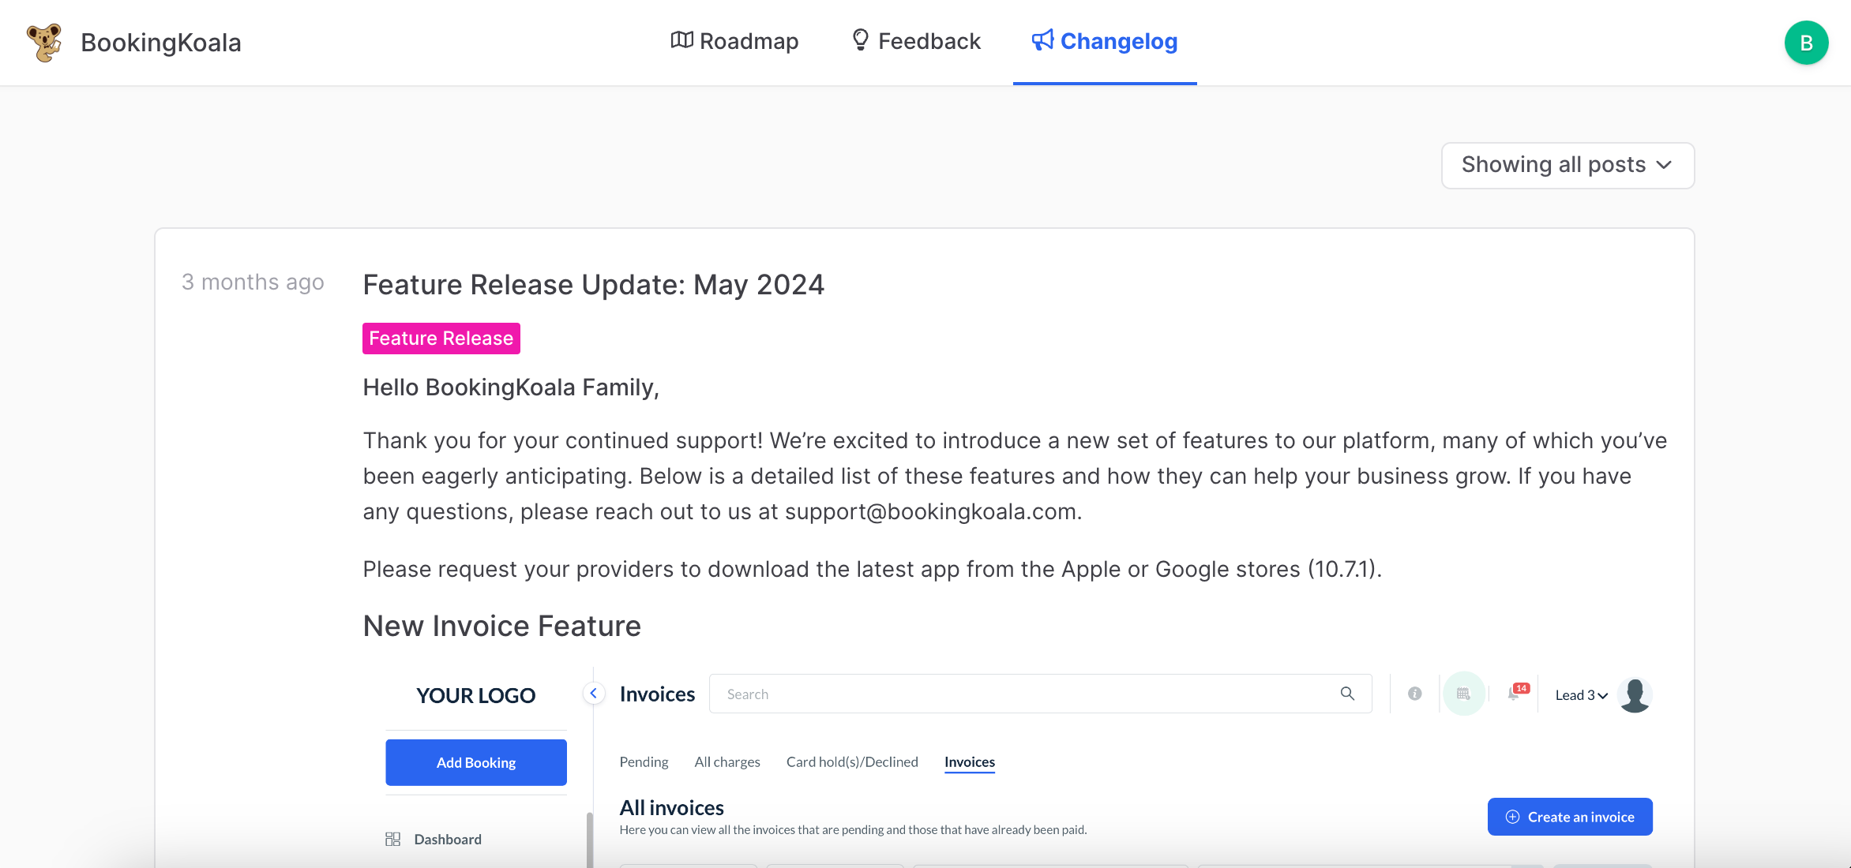Image resolution: width=1851 pixels, height=868 pixels.
Task: Expand the Showing all posts dropdown
Action: (1567, 165)
